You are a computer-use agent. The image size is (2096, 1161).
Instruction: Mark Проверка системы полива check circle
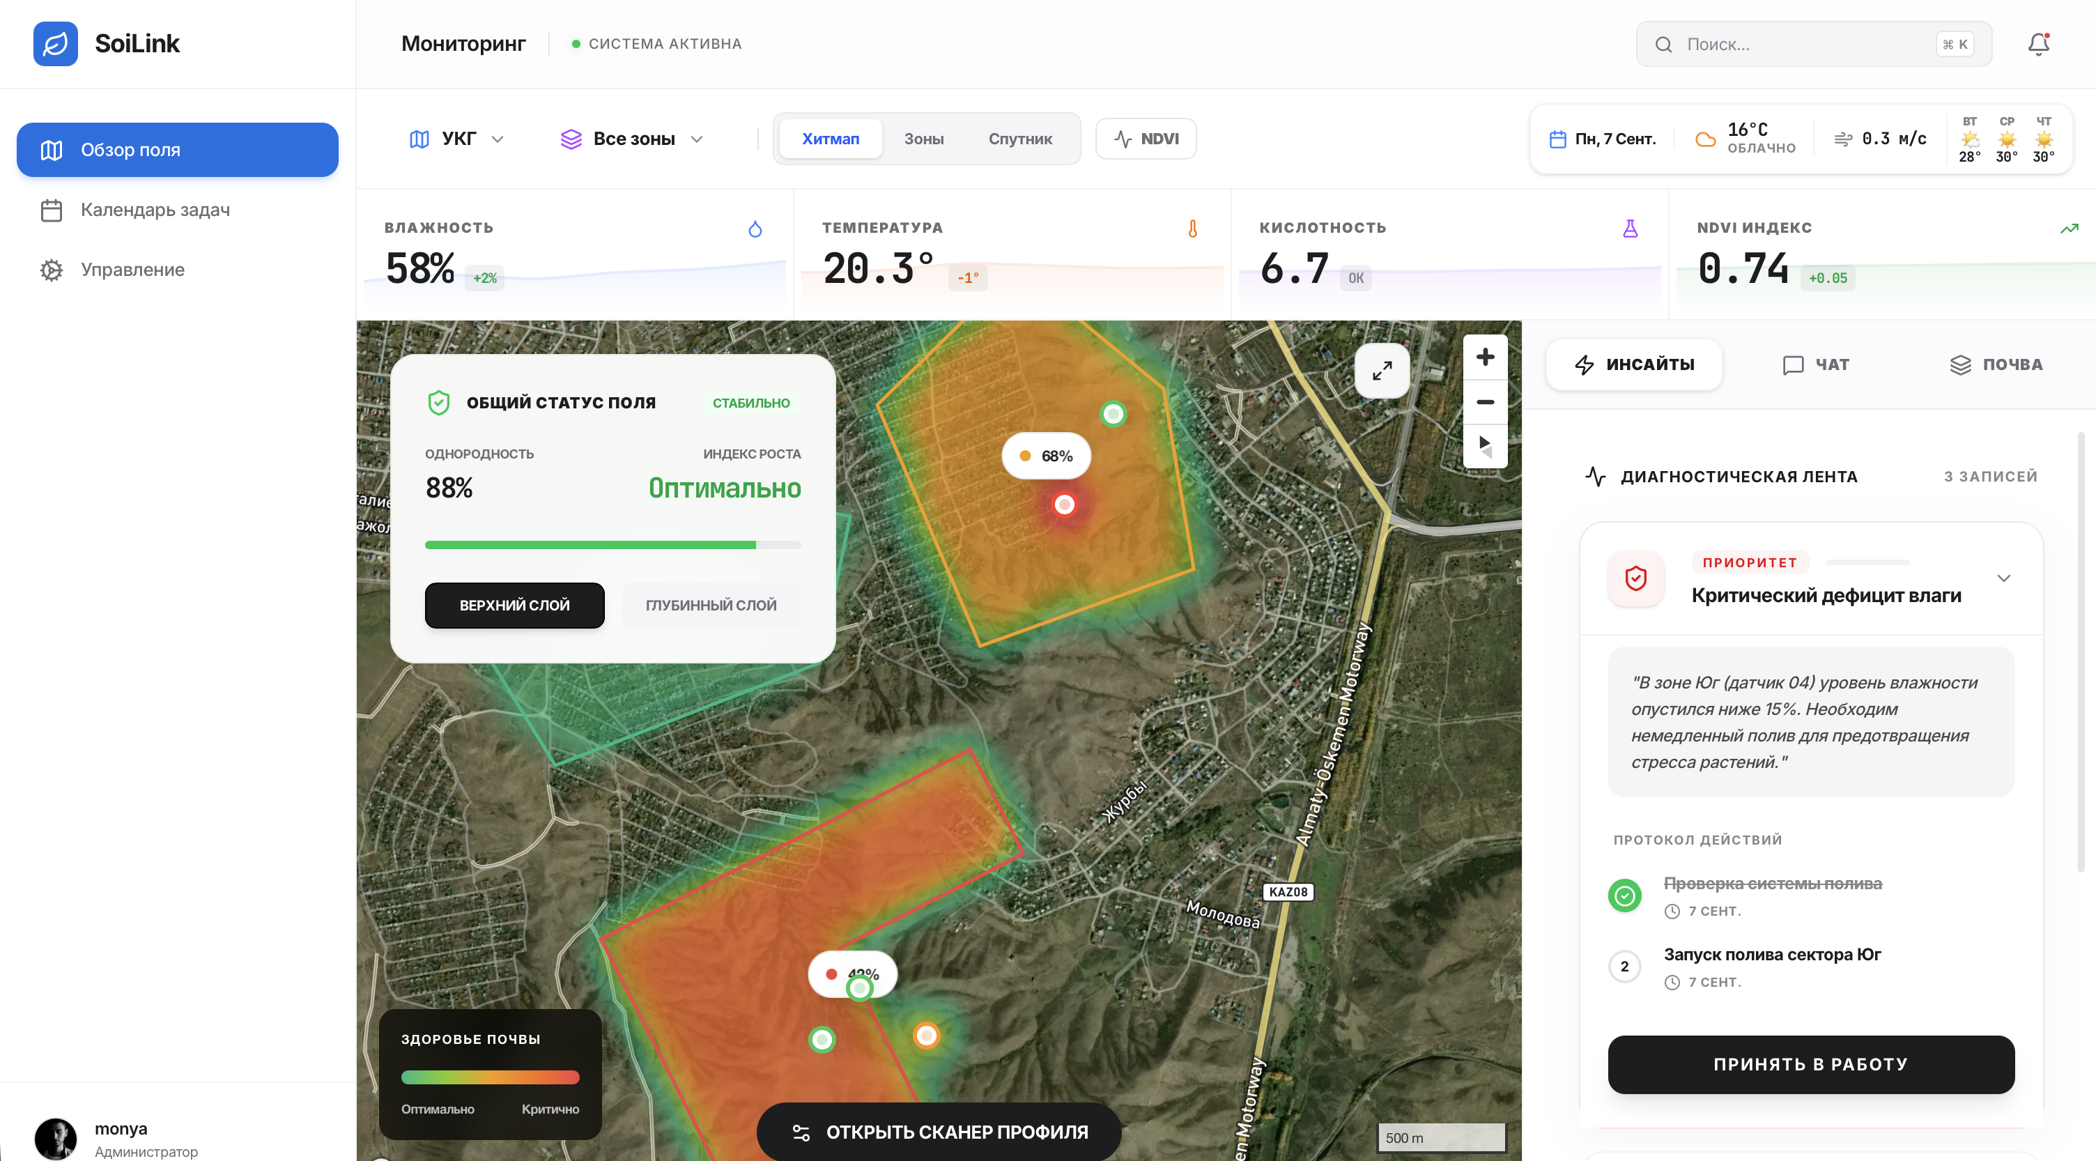point(1624,895)
